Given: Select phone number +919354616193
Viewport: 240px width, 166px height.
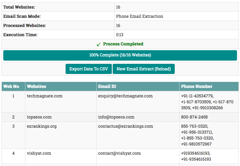Looking at the screenshot, I should [x=195, y=153].
